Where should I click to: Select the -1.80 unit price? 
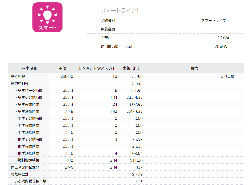[x=68, y=160]
